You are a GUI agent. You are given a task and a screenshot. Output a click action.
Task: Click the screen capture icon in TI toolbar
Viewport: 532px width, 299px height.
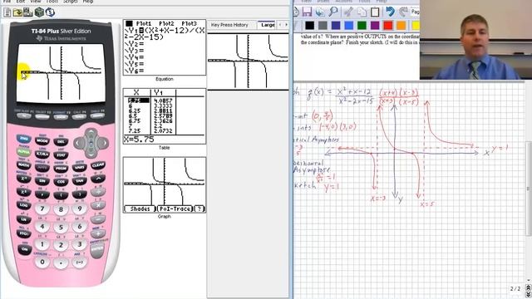pos(28,12)
